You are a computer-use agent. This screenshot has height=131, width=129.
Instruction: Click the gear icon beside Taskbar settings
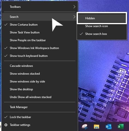[6, 125]
